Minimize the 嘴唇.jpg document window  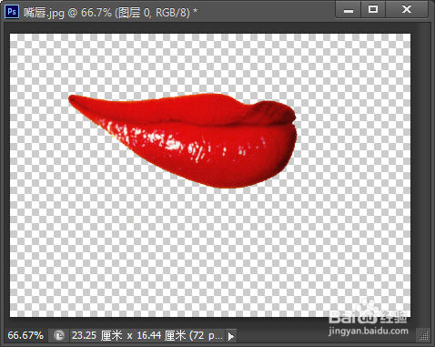click(x=349, y=10)
